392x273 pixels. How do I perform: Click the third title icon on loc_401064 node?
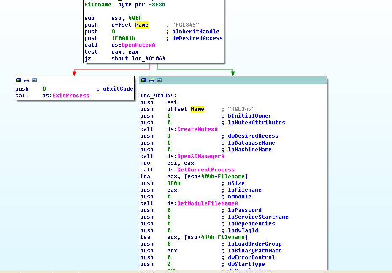coord(160,80)
